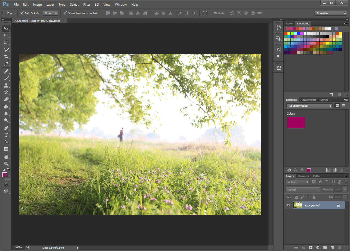The image size is (350, 251).
Task: Open the Image menu
Action: pos(37,4)
